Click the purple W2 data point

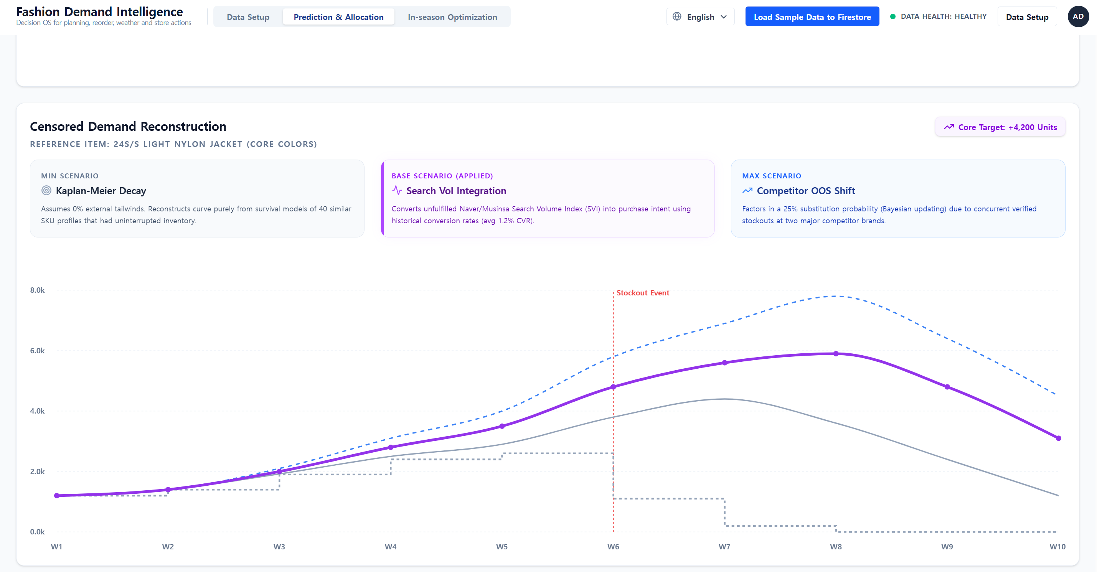(168, 490)
